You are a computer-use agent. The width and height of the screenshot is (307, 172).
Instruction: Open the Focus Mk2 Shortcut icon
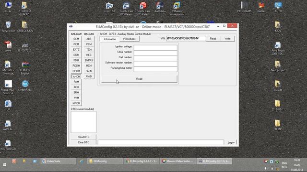(x=8, y=87)
